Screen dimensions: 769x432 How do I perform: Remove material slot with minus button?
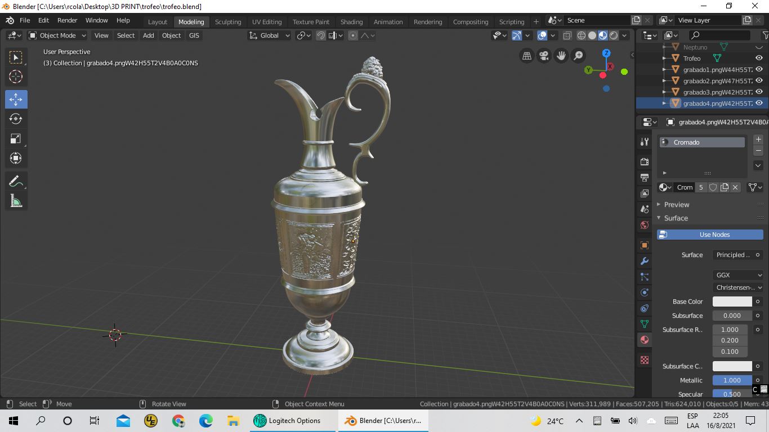tap(758, 151)
